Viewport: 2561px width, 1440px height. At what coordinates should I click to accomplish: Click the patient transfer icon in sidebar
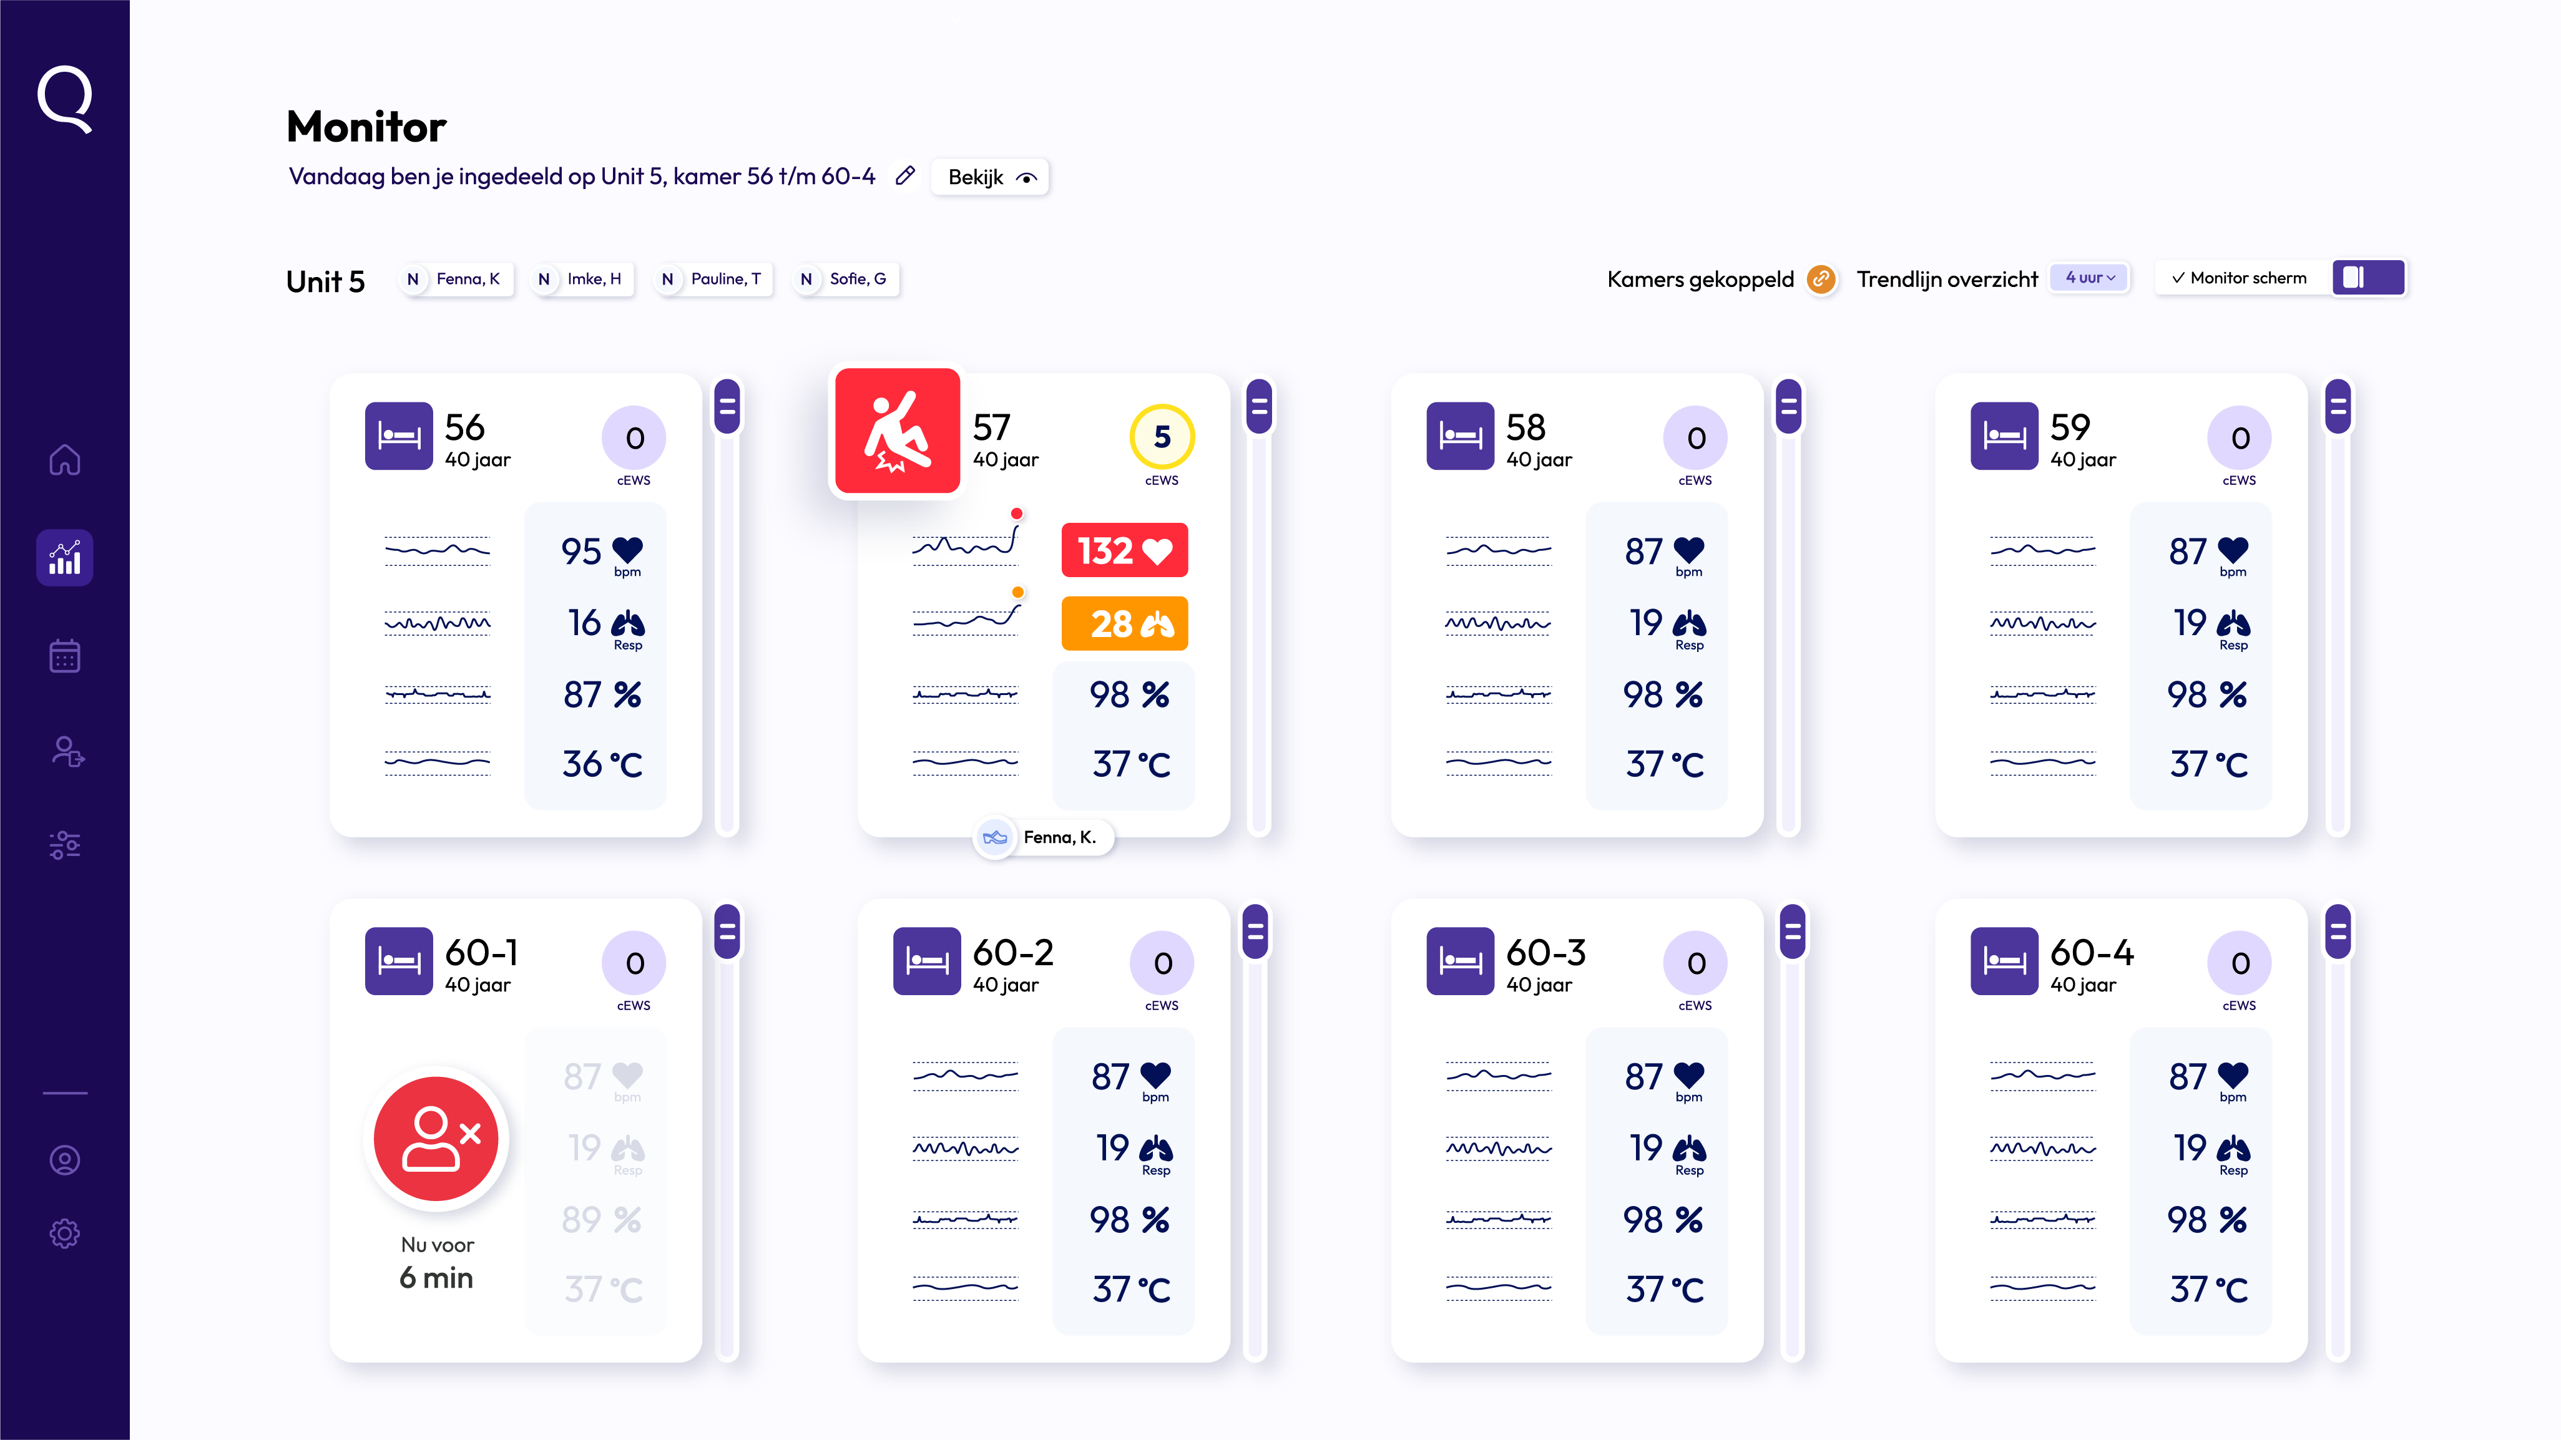coord(67,751)
